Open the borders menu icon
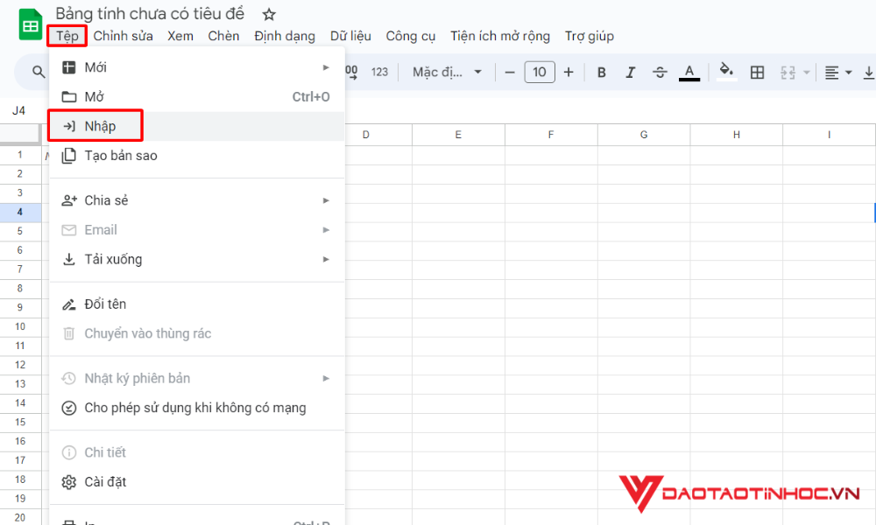The height and width of the screenshot is (525, 876). pyautogui.click(x=758, y=72)
